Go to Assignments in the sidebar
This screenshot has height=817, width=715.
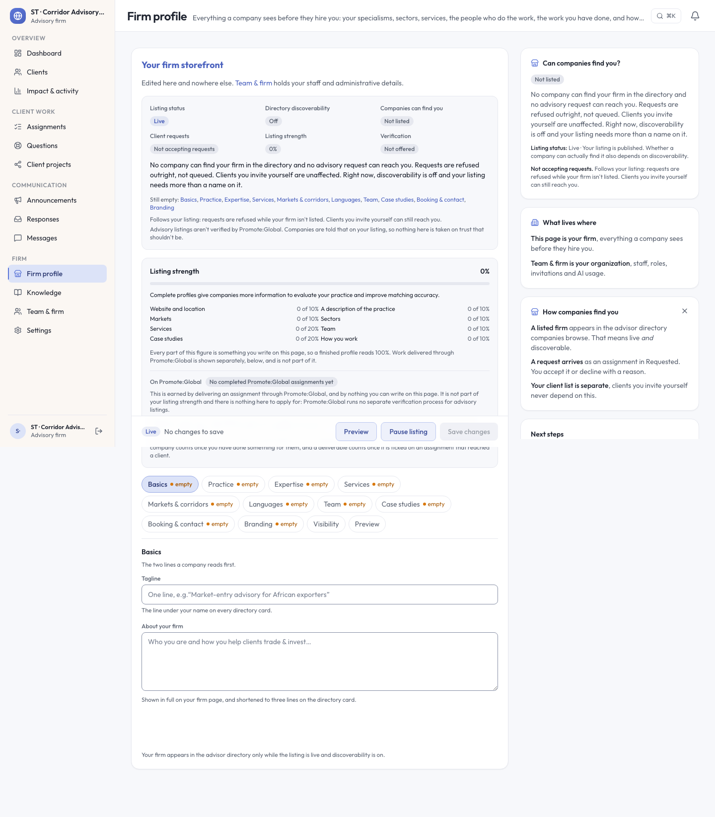[x=57, y=127]
